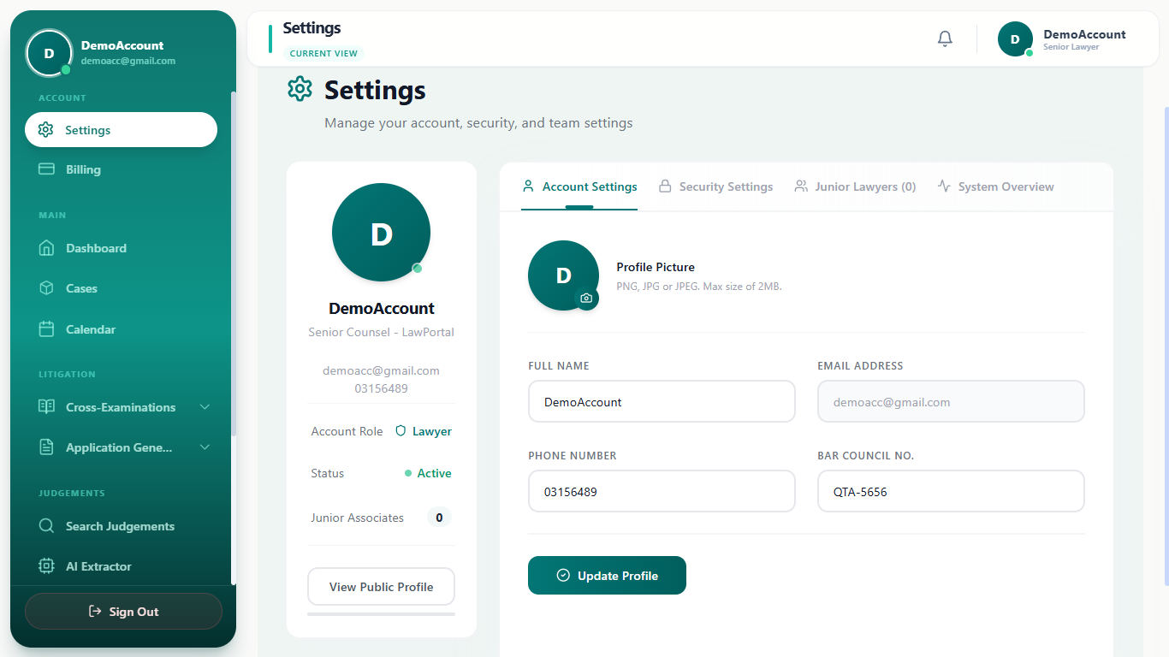
Task: Click the Update Profile button
Action: tap(607, 575)
